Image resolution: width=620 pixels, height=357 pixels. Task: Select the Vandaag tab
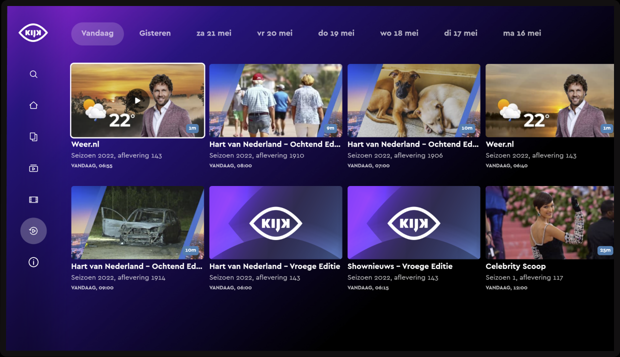(x=97, y=33)
